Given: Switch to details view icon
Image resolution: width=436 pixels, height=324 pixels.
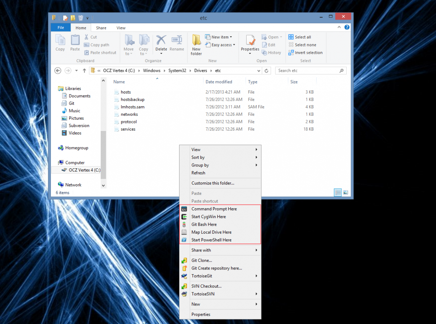Looking at the screenshot, I should 338,193.
